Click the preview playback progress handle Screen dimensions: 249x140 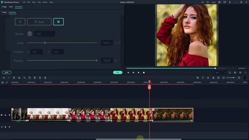215,68
